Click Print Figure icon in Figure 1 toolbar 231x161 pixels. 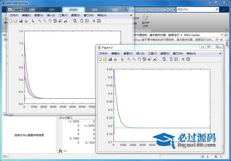pos(26,21)
